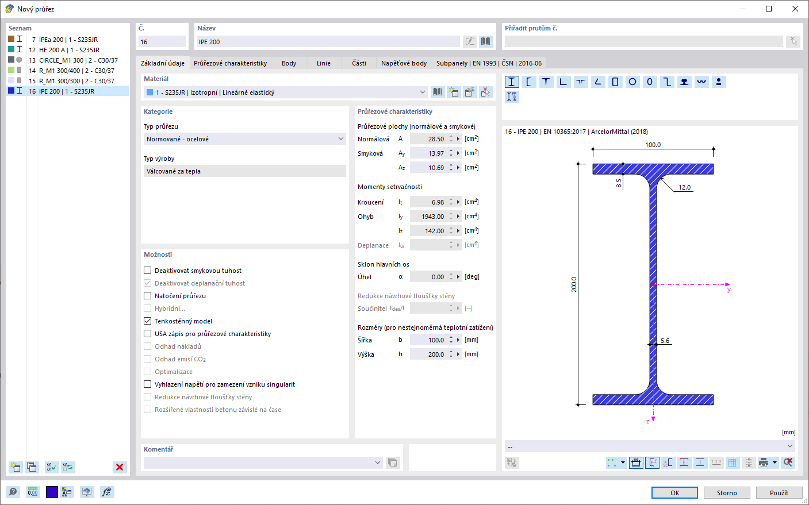The width and height of the screenshot is (809, 505).
Task: Click the red delete X in the list
Action: click(x=120, y=467)
